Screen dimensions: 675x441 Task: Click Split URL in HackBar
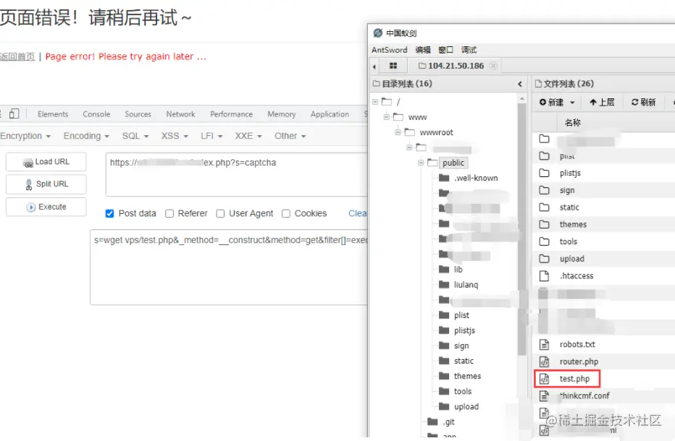(46, 184)
